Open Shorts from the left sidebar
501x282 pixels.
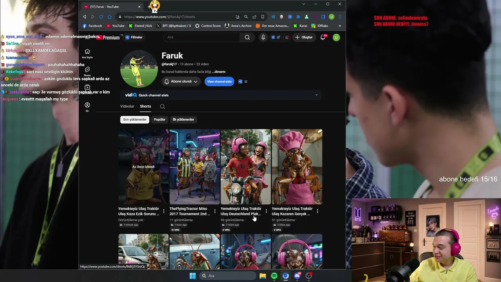tap(87, 71)
